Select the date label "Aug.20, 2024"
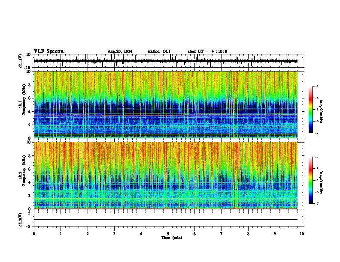 coord(120,51)
